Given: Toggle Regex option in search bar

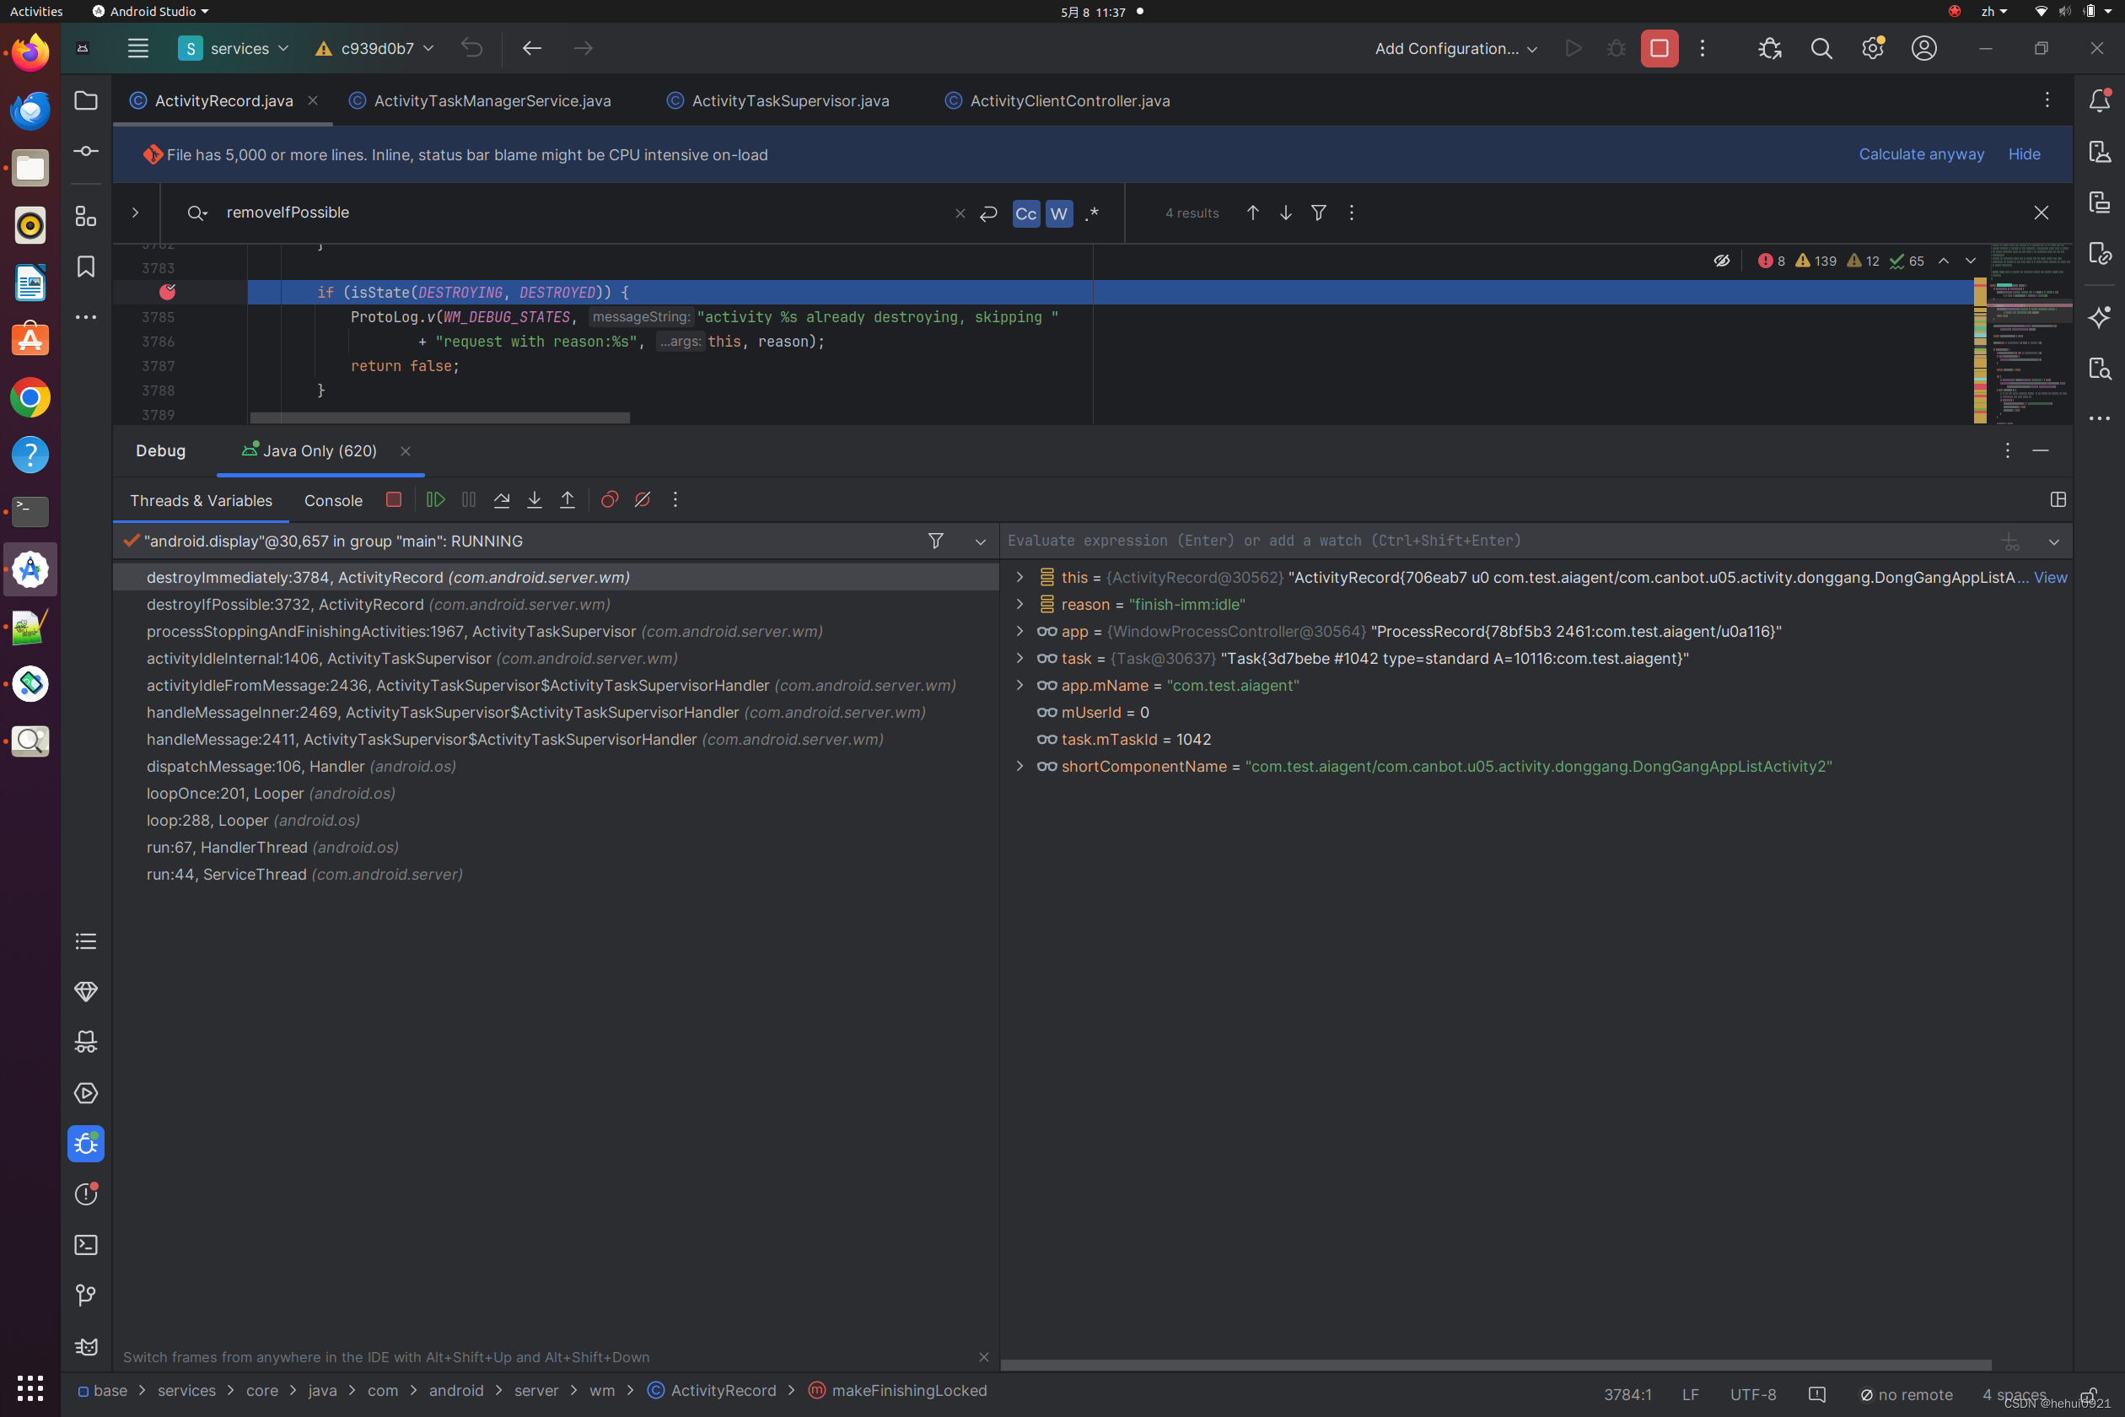Looking at the screenshot, I should pos(1092,213).
